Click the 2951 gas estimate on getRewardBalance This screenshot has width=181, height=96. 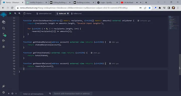tap(114, 63)
